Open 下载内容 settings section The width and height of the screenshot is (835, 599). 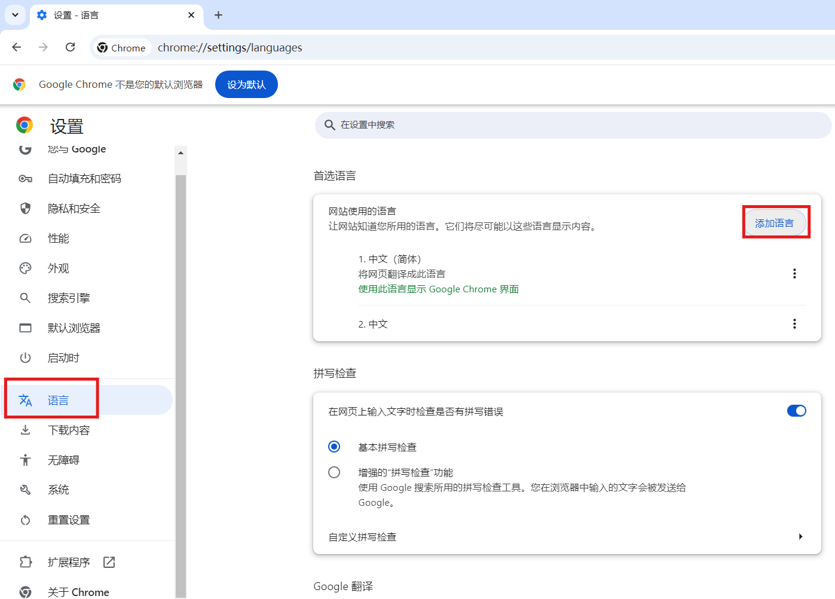point(69,430)
